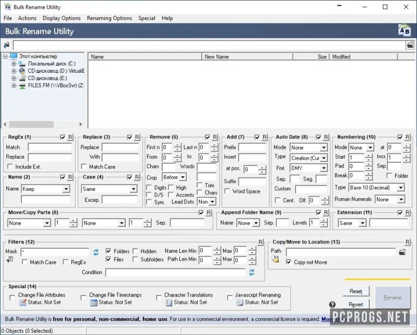Toggle Match Case in Replace (3)

[x=84, y=166]
